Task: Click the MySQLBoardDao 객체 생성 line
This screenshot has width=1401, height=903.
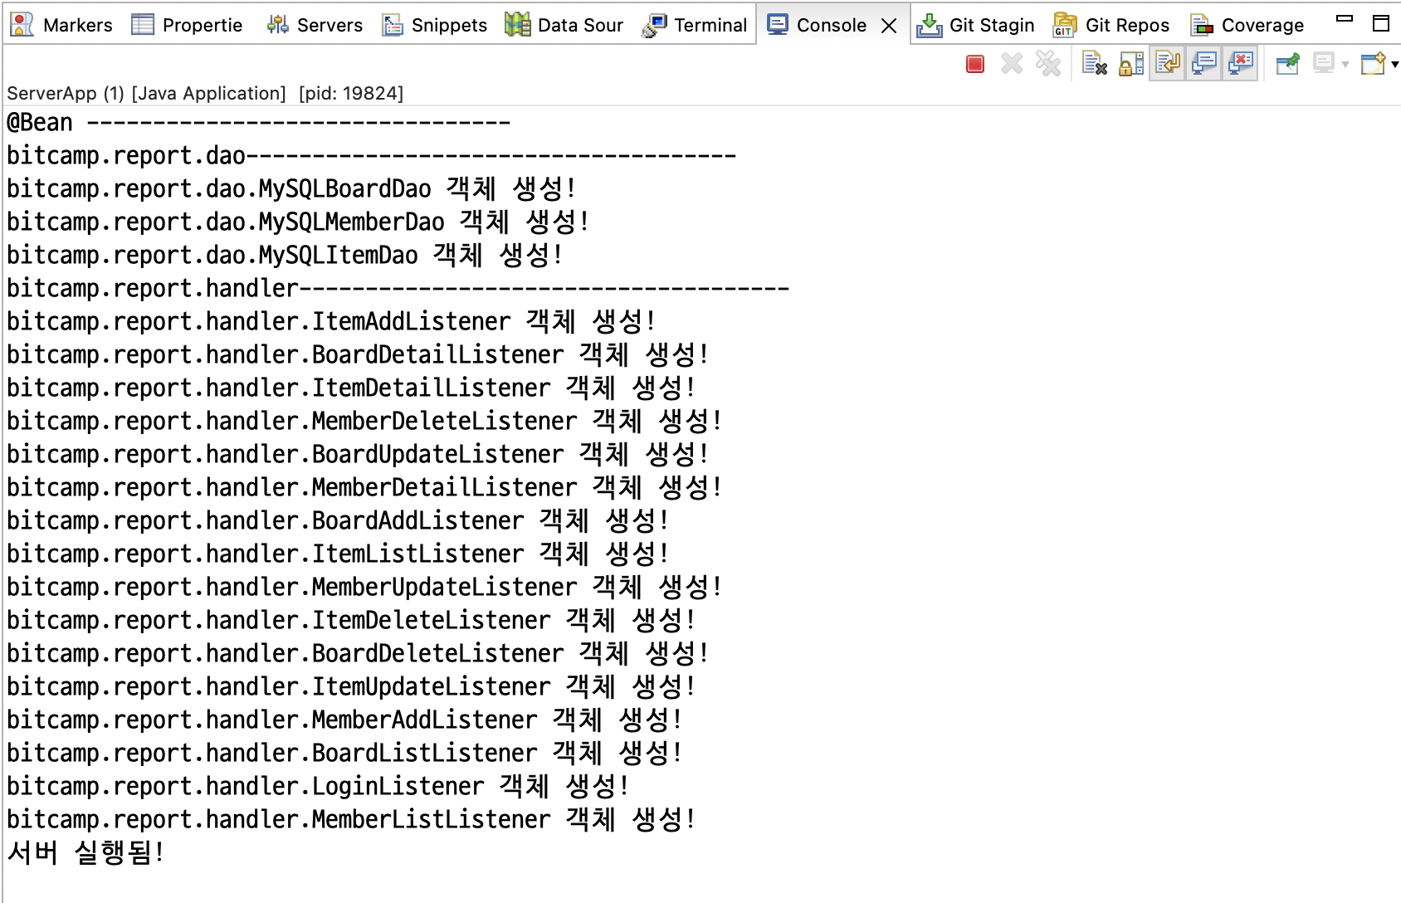Action: 291,188
